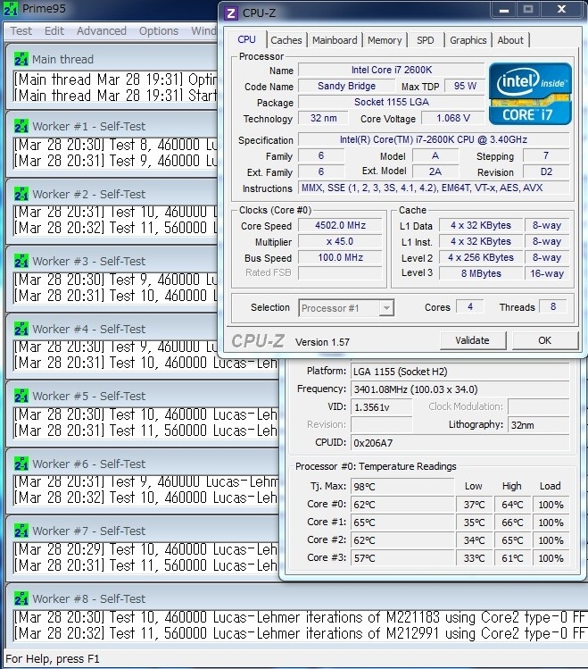This screenshot has width=588, height=669.
Task: Click the Worker #3 Self-Test icon
Action: (x=21, y=261)
